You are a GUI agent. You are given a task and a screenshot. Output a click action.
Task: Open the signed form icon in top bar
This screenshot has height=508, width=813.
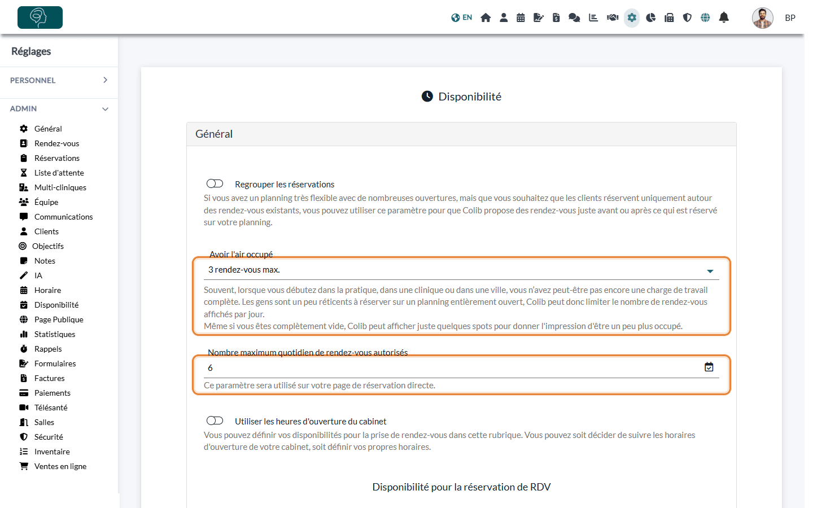coord(539,17)
